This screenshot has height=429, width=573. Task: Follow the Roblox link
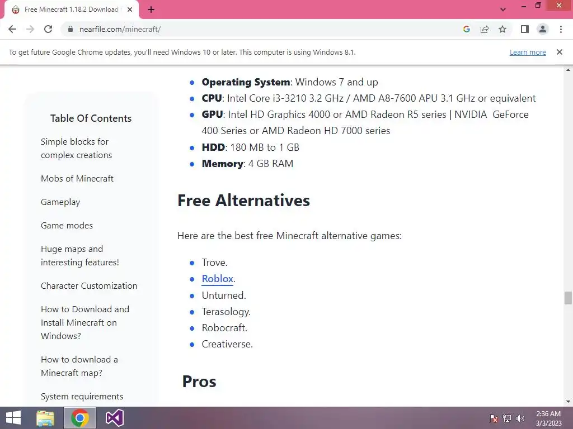pos(218,279)
